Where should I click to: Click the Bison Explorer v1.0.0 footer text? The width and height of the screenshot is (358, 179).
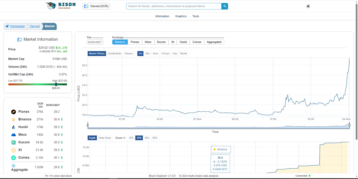[162, 176]
